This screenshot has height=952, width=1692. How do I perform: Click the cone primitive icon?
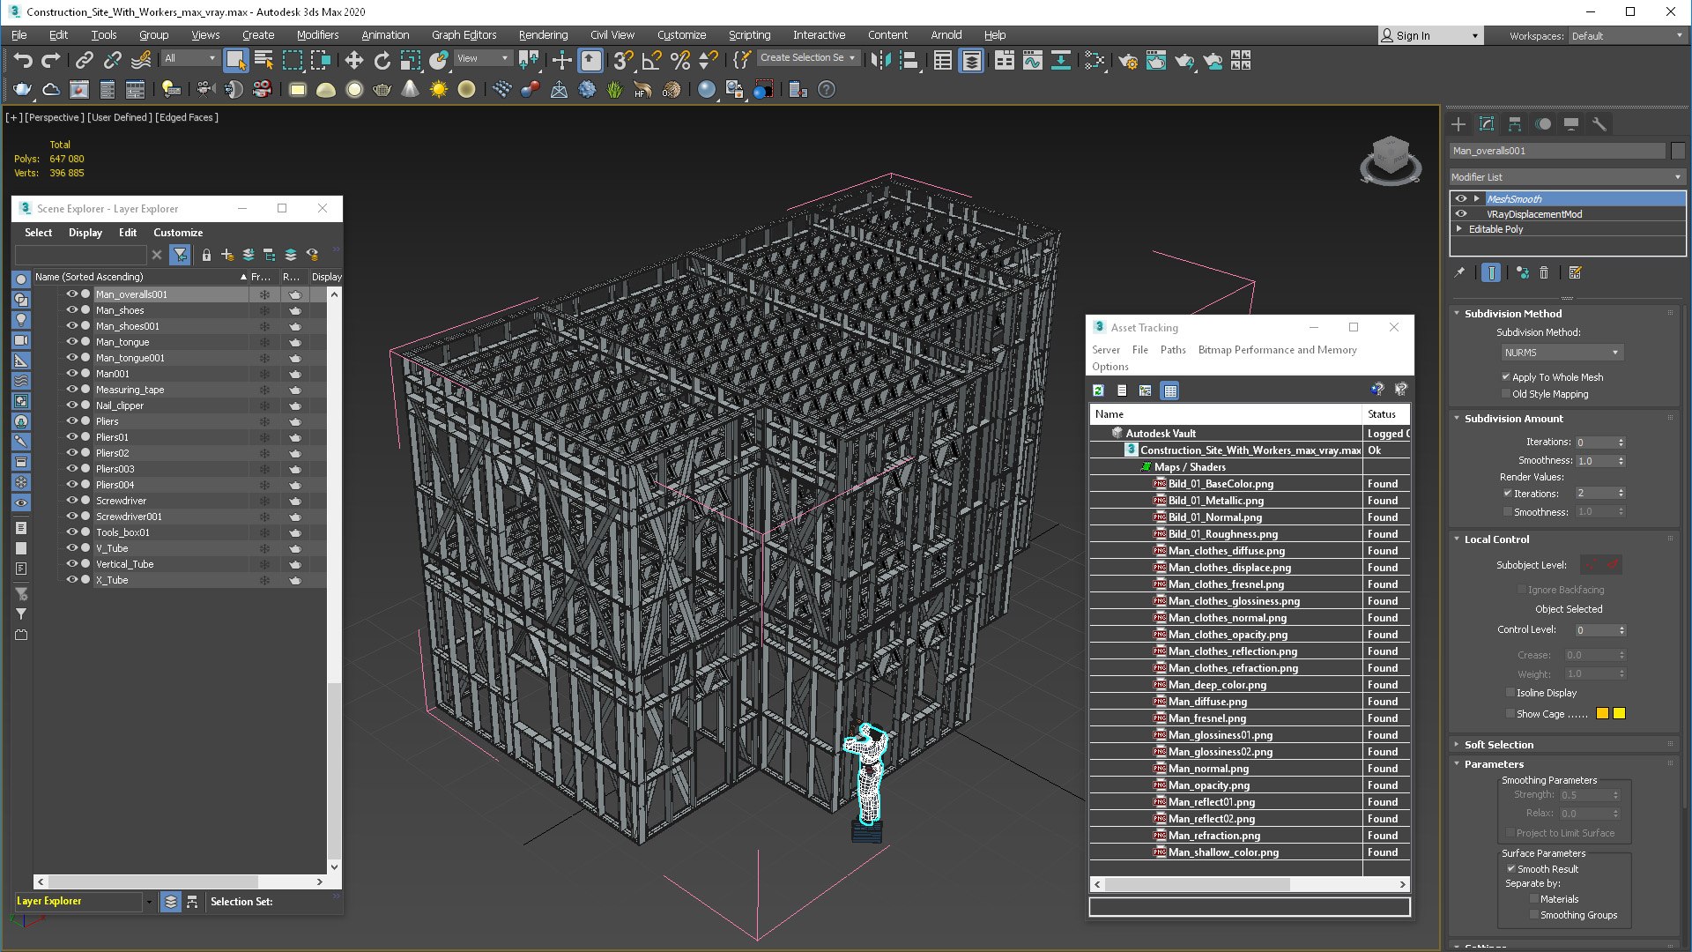coord(410,89)
